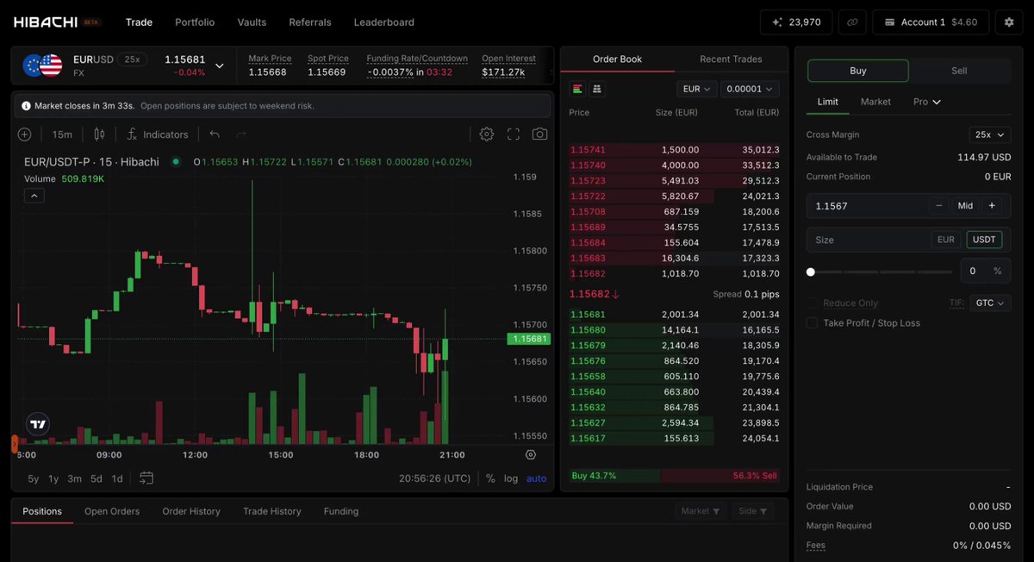Viewport: 1034px width, 562px height.
Task: Toggle percent scale on the chart axis
Action: (490, 478)
